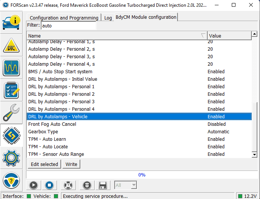Click the 12.2V voltage indicator

248,196
